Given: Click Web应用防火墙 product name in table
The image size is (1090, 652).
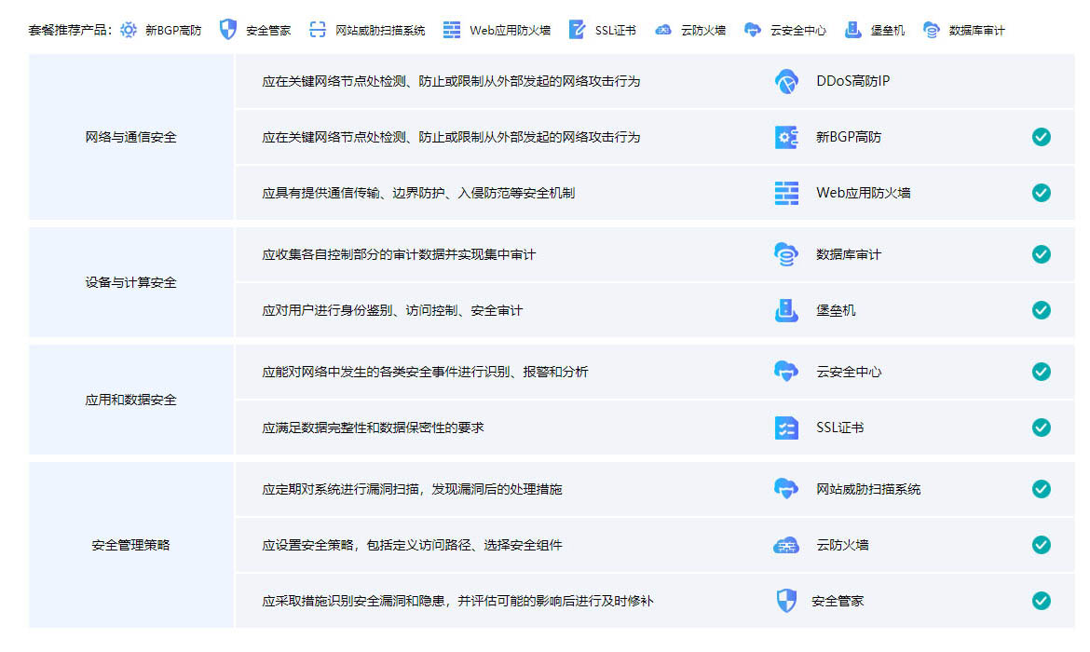Looking at the screenshot, I should (x=864, y=193).
